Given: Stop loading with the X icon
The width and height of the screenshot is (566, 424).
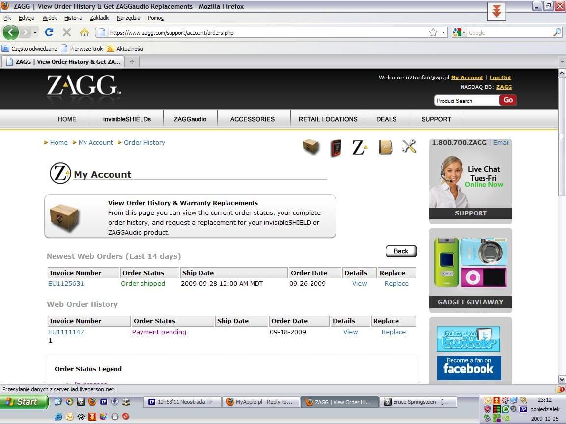Looking at the screenshot, I should click(x=67, y=33).
